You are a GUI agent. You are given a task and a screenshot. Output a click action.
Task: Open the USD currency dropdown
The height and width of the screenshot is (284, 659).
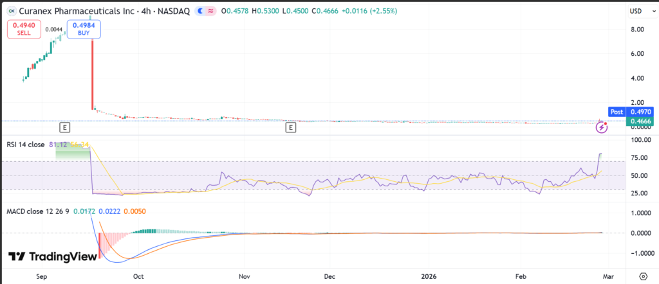click(x=636, y=11)
